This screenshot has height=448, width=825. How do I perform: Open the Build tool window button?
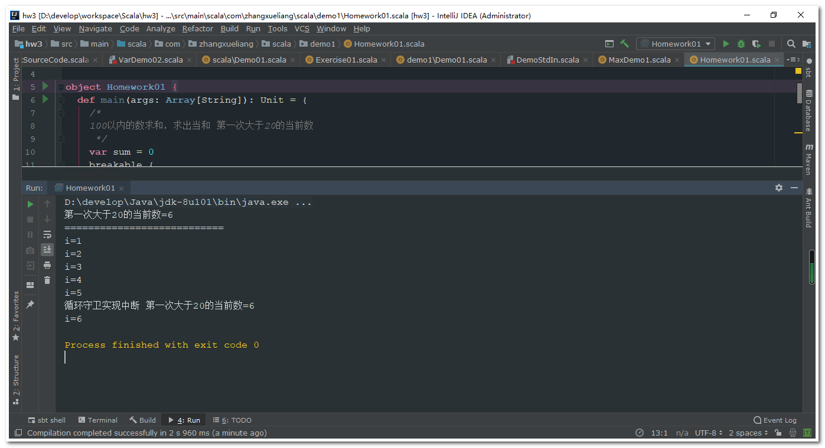click(142, 420)
